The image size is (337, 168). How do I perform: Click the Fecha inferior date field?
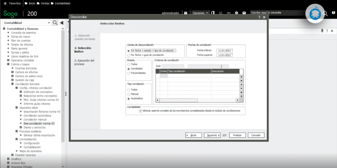tap(224, 50)
